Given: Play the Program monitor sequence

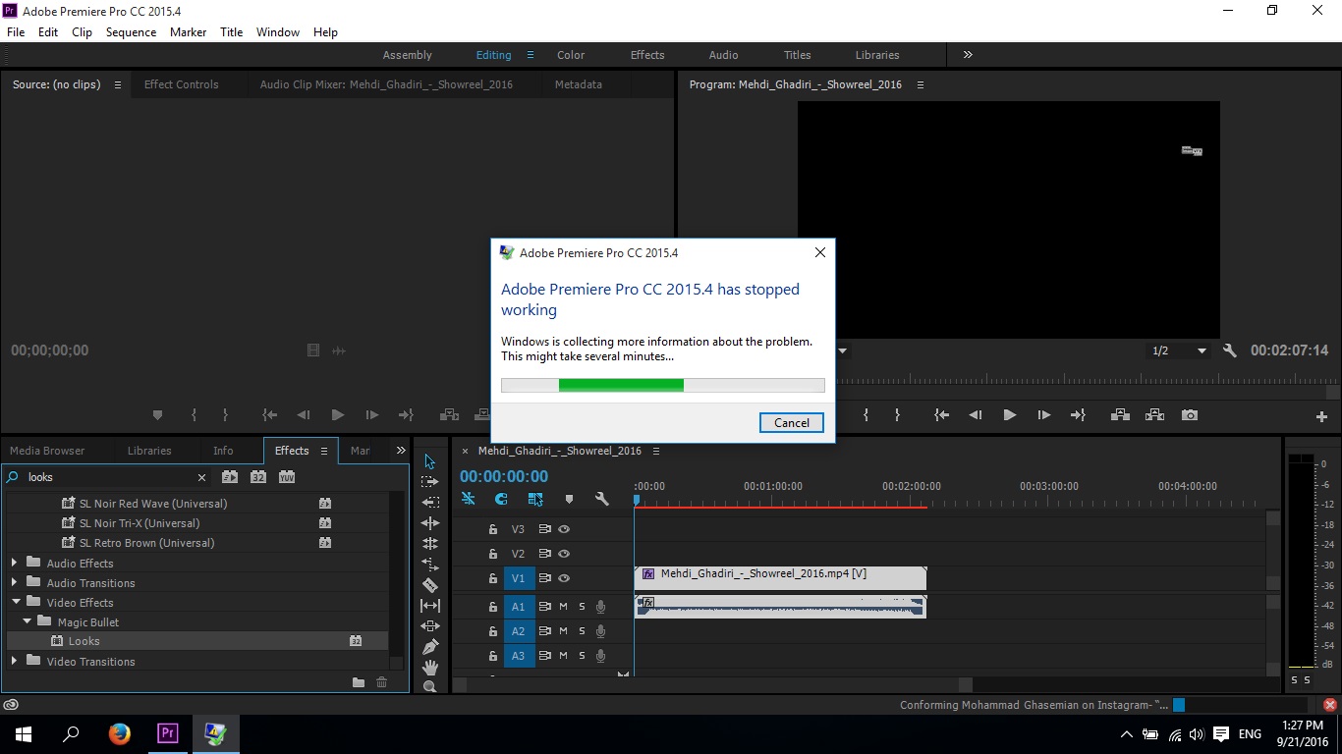Looking at the screenshot, I should (x=1009, y=415).
